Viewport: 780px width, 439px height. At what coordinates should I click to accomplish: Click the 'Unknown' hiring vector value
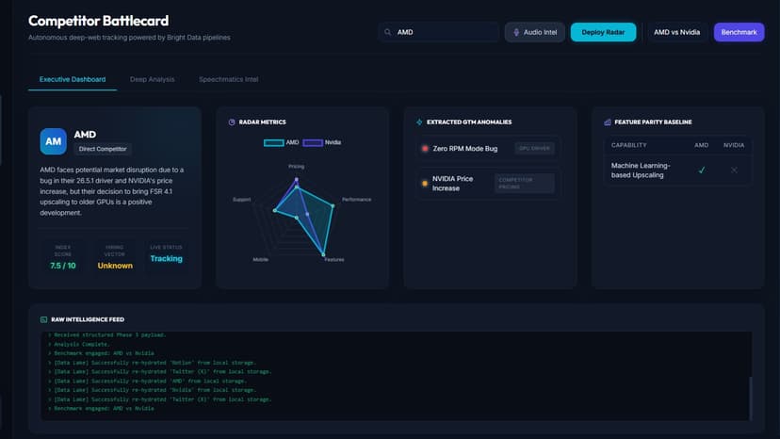(115, 266)
